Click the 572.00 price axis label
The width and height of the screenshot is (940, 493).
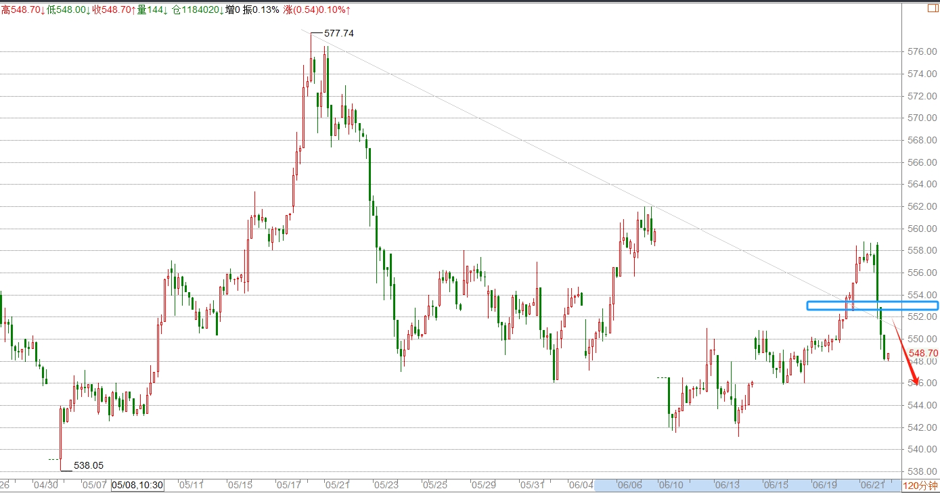[922, 96]
